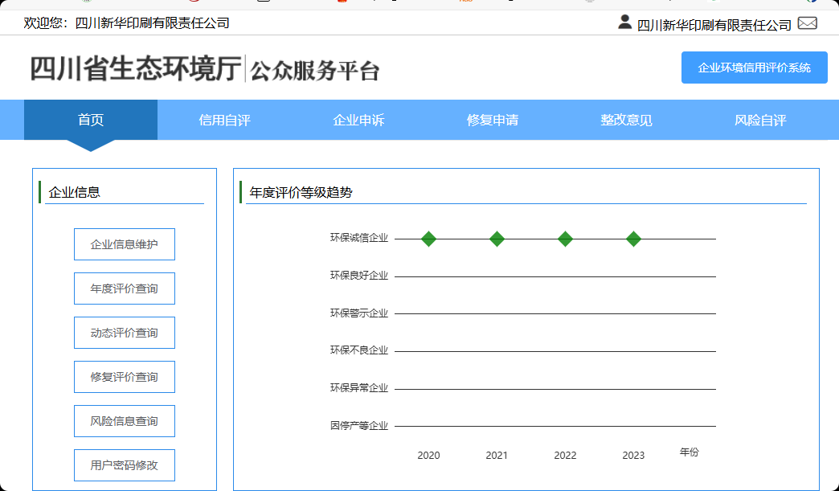Select the 修复申请 navigation tab
The image size is (839, 491).
493,121
